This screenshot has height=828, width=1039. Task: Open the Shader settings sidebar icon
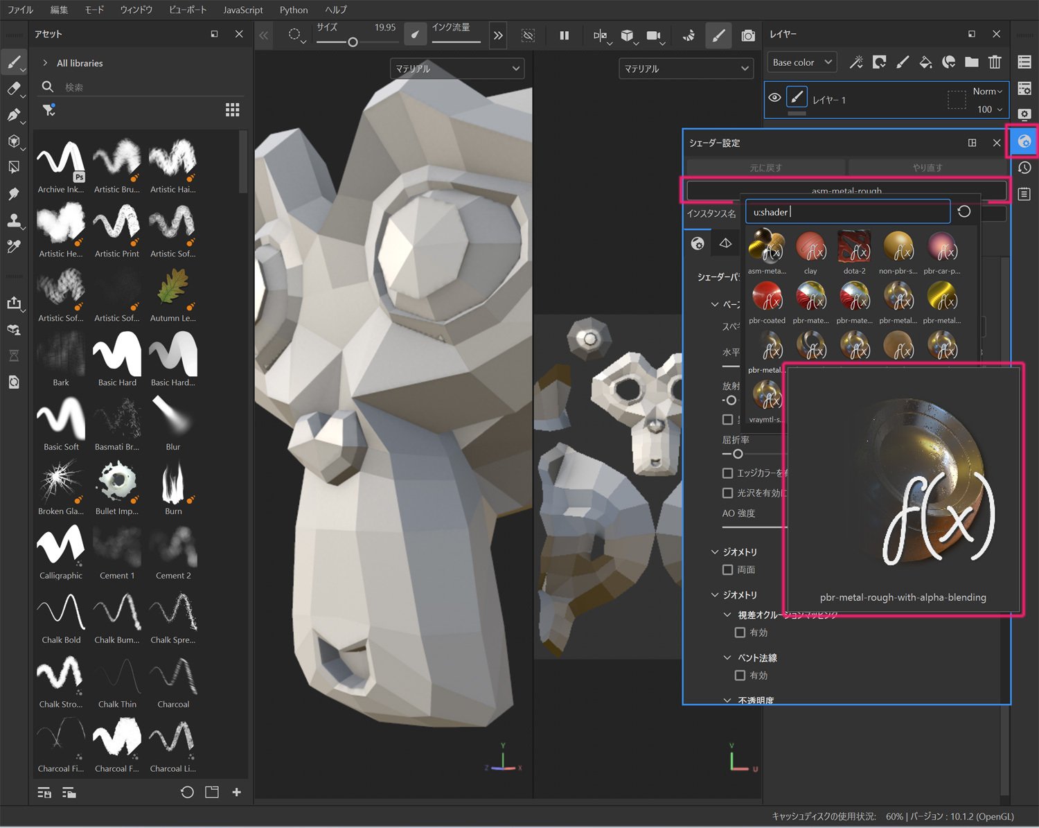coord(1024,141)
